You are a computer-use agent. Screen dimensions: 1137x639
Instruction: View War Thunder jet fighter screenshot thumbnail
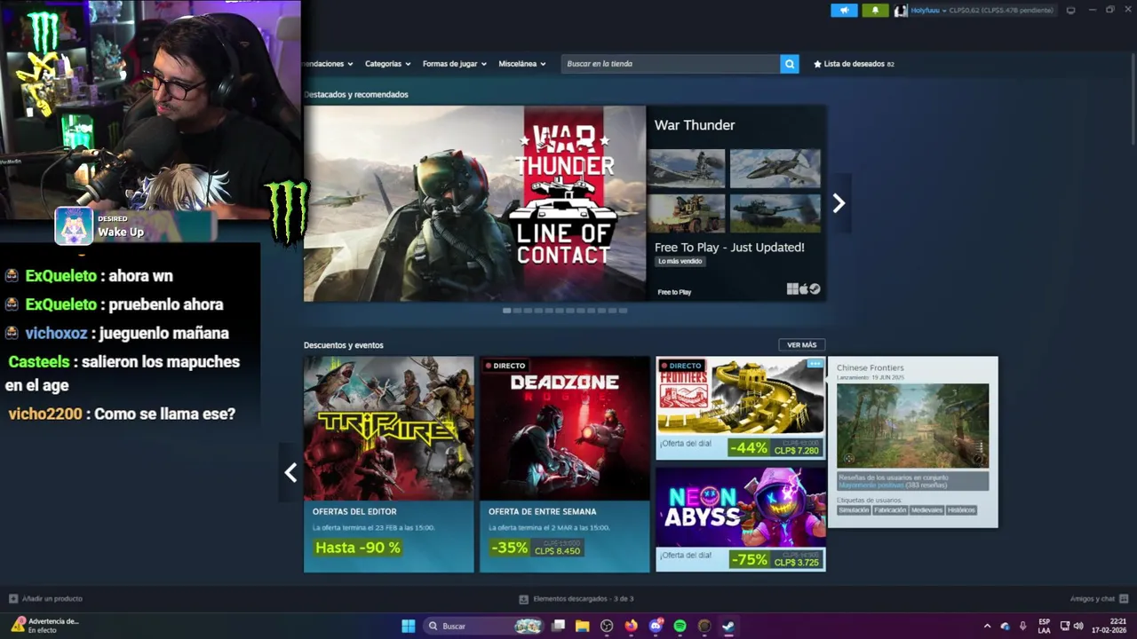pyautogui.click(x=775, y=169)
